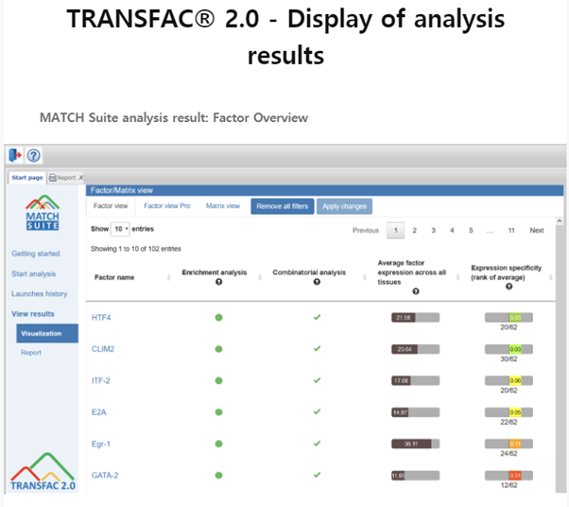Click info icon under Average factor expression
This screenshot has width=569, height=507.
(416, 291)
